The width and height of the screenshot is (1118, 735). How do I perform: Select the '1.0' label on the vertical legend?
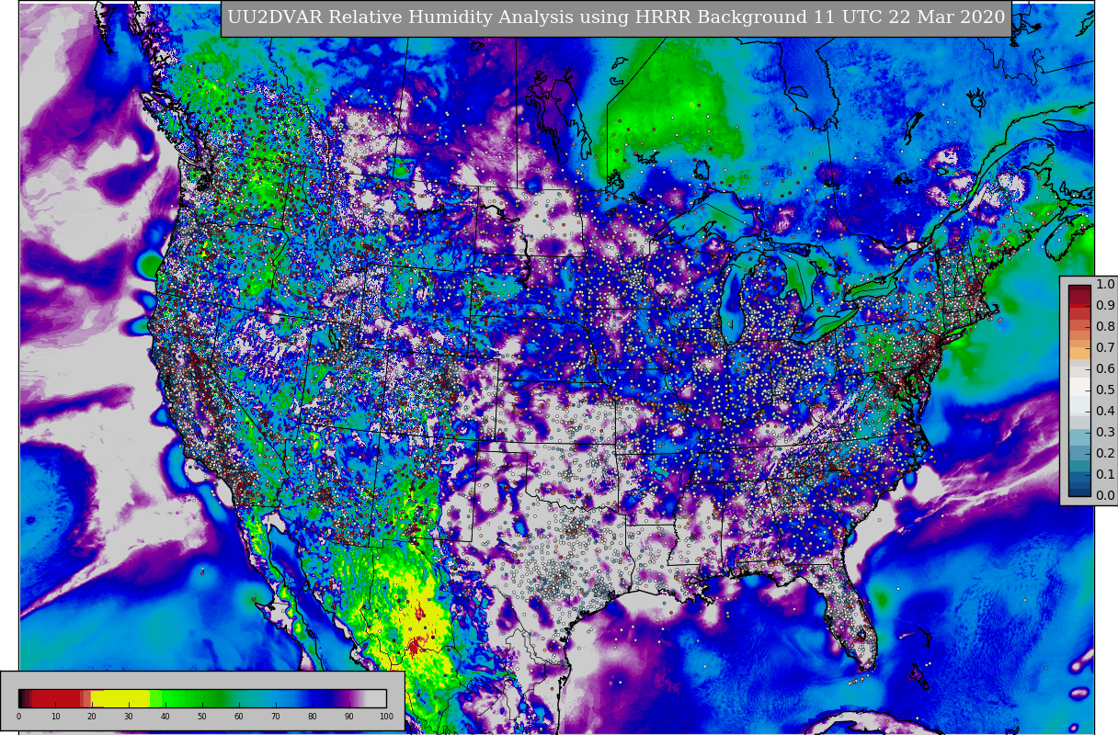point(1105,285)
